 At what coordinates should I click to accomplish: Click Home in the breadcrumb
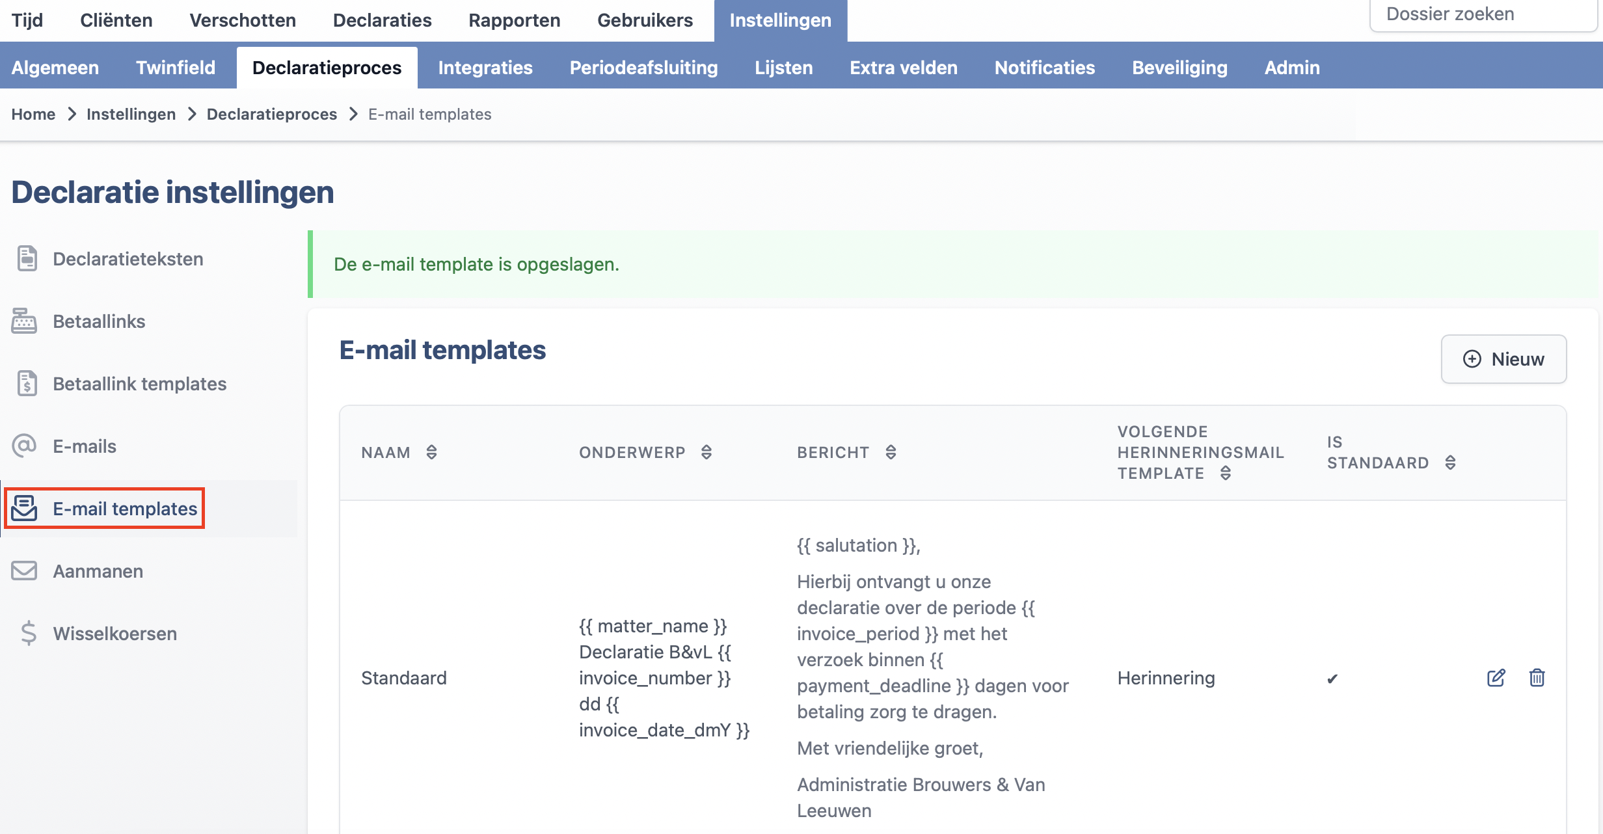tap(33, 114)
